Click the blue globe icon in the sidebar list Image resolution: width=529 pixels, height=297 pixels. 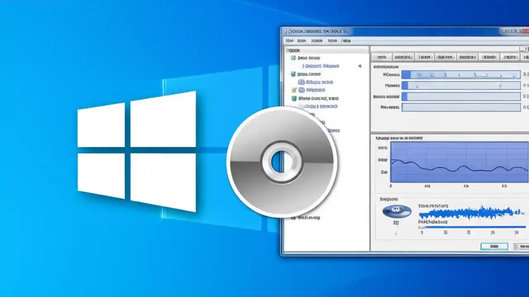point(301,82)
